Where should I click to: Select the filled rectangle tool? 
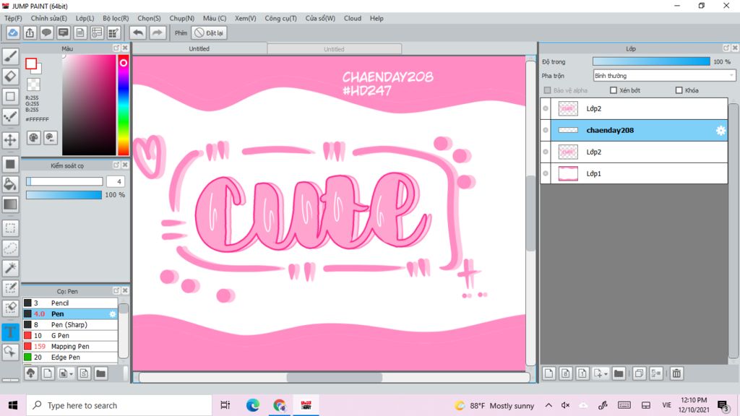[x=10, y=164]
